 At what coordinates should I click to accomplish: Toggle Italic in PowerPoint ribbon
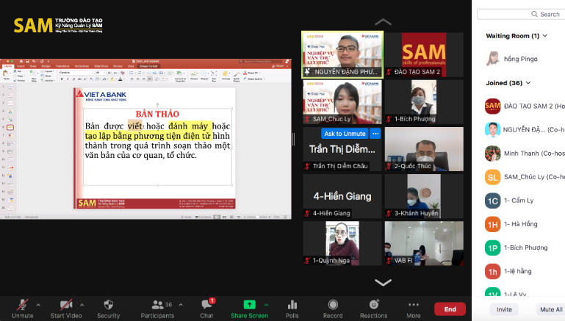point(68,79)
